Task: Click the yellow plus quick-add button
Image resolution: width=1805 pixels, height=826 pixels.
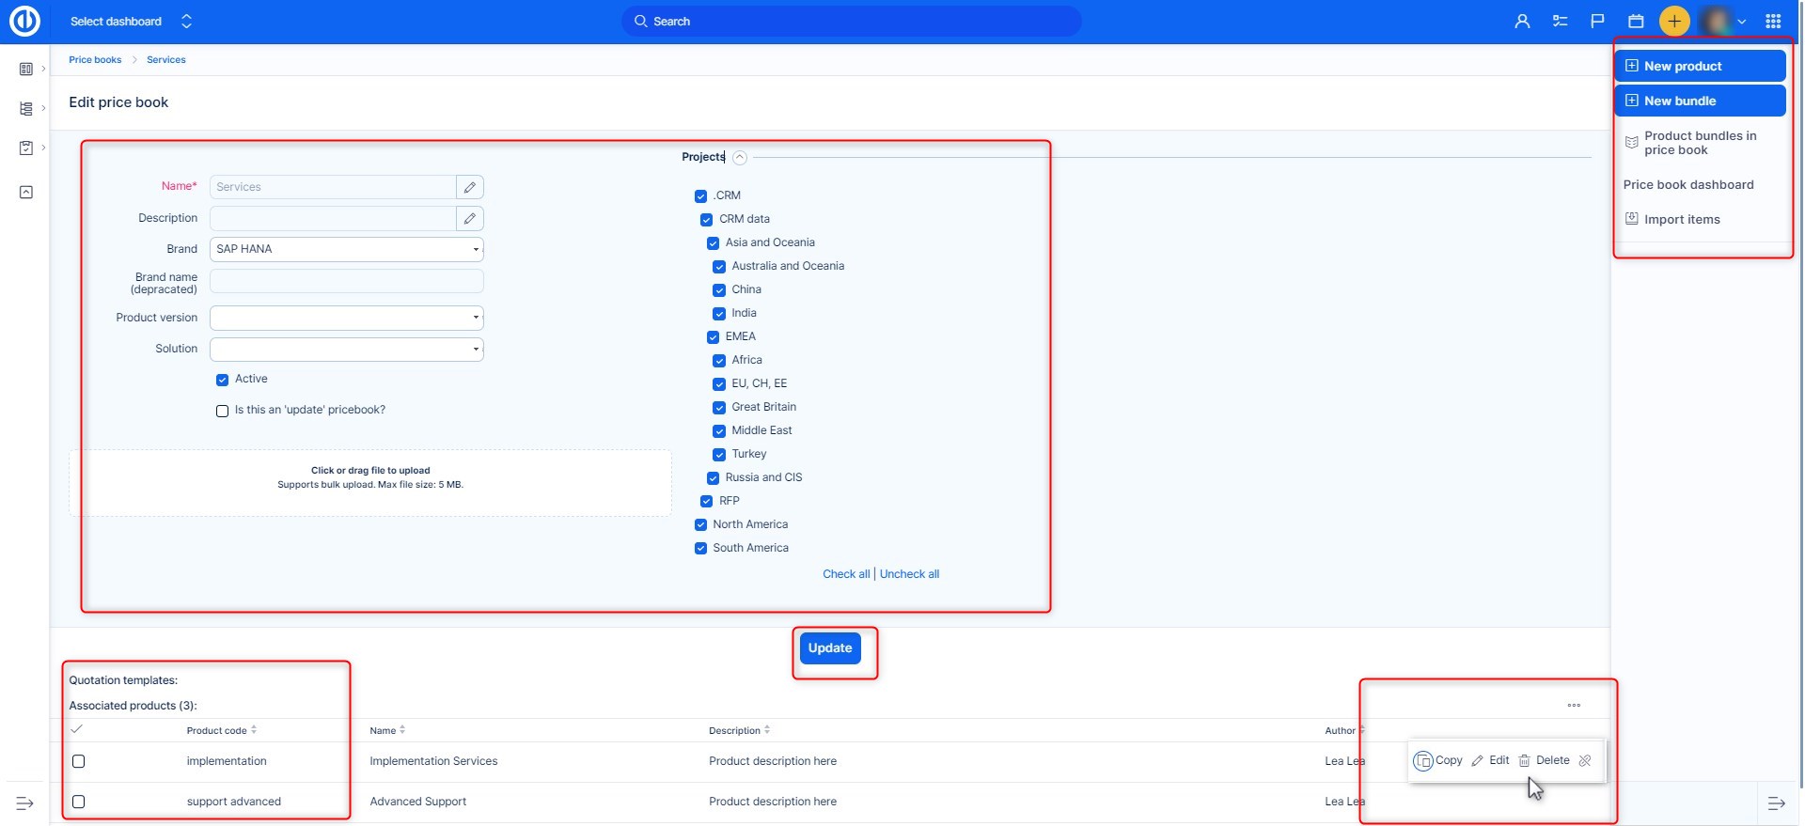Action: [x=1674, y=21]
